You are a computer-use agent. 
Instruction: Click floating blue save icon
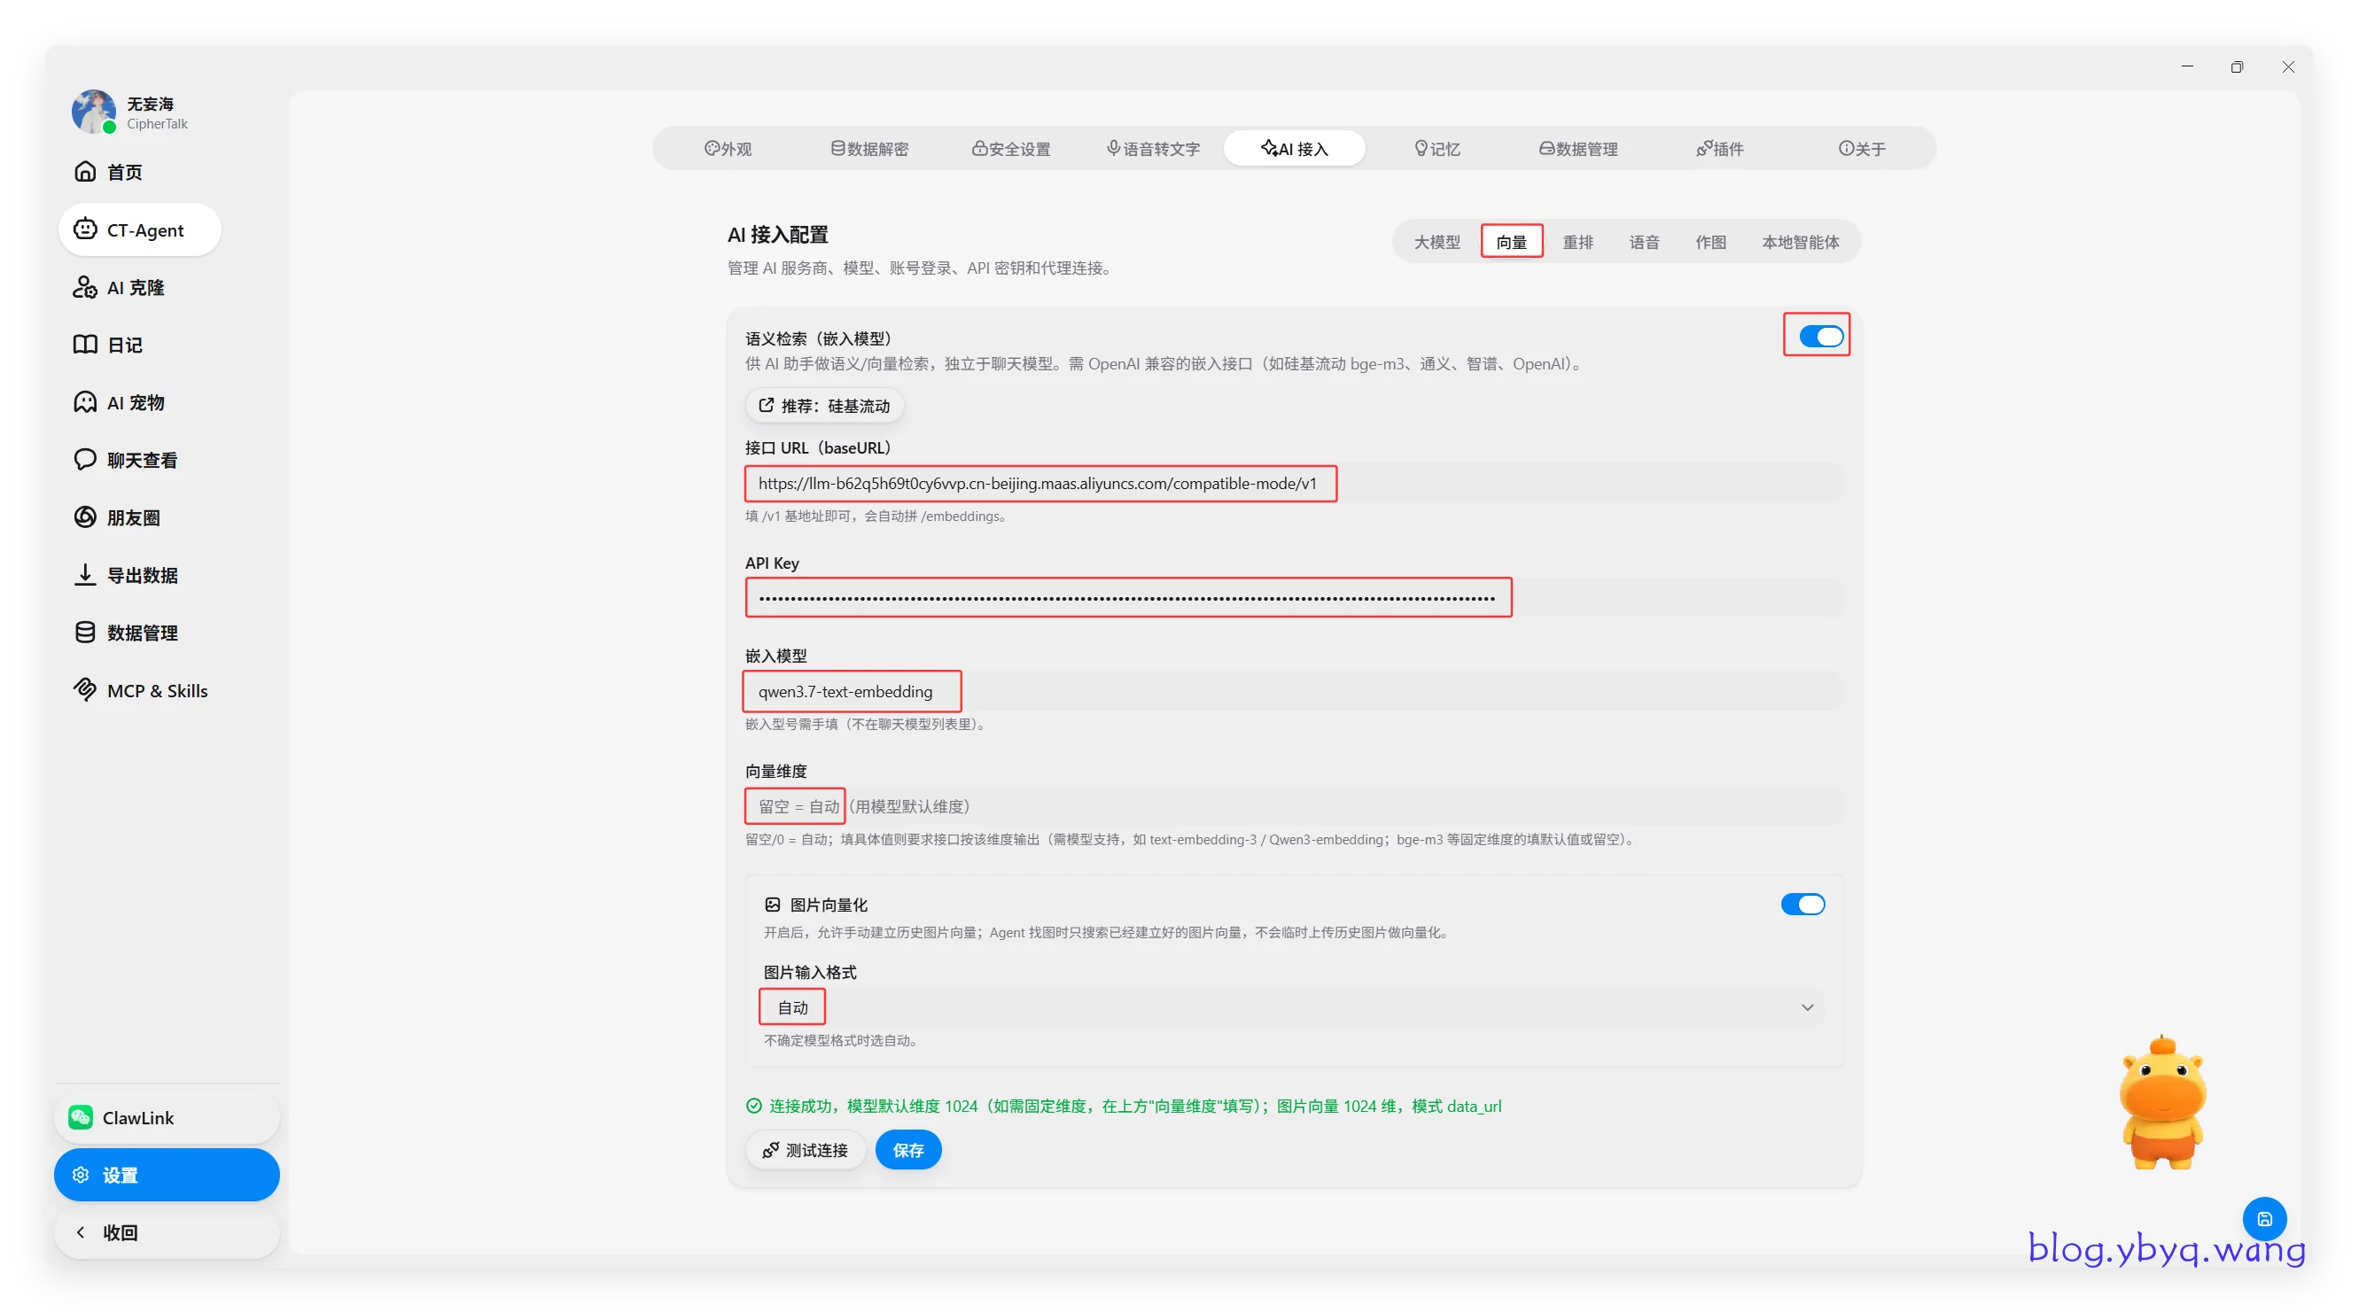click(x=2264, y=1219)
